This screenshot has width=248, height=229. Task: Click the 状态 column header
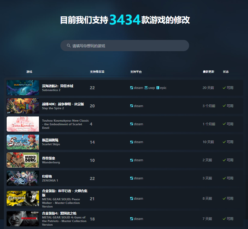tap(226, 72)
